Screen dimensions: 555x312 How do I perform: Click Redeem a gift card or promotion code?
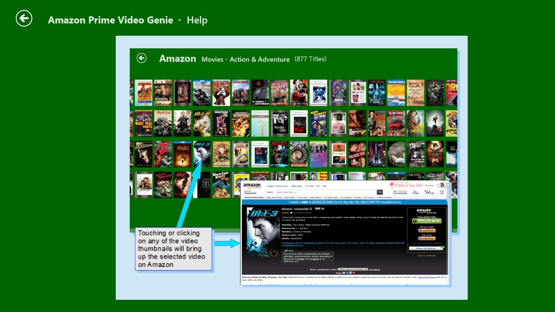[x=353, y=269]
